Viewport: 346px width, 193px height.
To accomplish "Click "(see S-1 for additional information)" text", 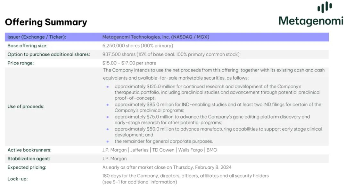I will [140, 182].
